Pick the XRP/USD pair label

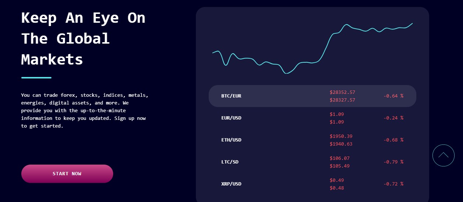[x=231, y=184]
